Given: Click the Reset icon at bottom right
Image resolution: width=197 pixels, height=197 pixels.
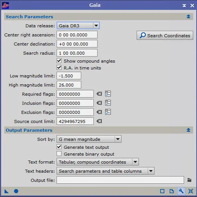Looking at the screenshot, I should coord(191,191).
